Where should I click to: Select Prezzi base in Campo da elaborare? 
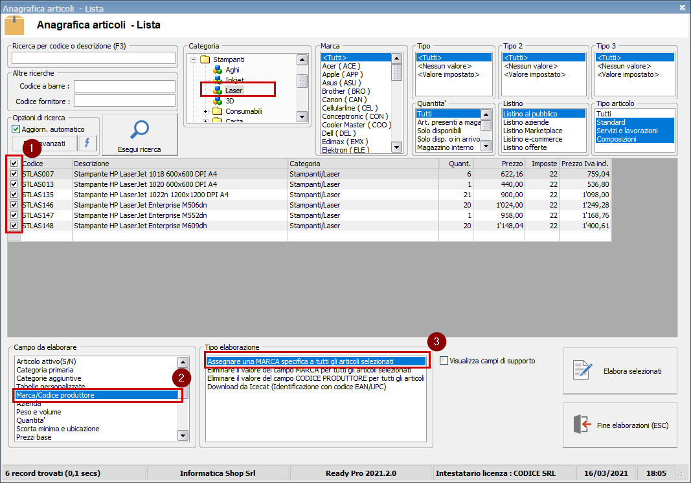(34, 437)
